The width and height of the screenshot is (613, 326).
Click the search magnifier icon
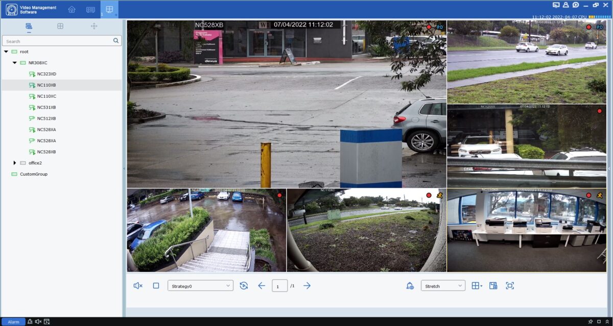coord(116,41)
